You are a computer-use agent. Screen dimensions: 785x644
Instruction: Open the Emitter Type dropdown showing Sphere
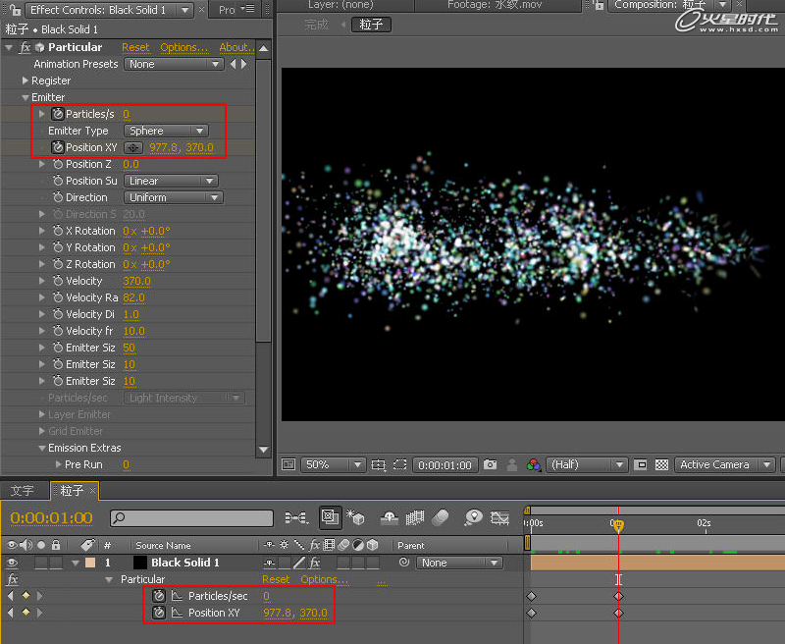click(166, 131)
